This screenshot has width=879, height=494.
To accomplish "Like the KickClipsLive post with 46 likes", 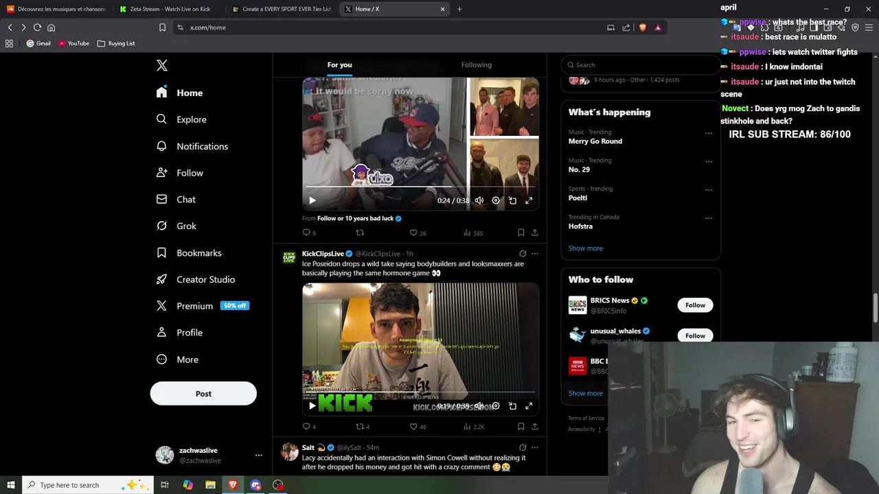I will [418, 427].
